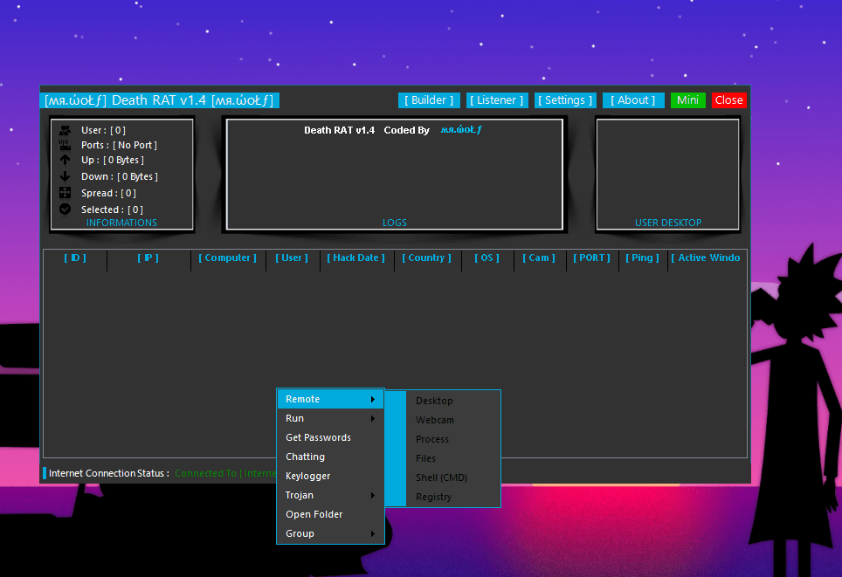The height and width of the screenshot is (577, 842).
Task: Click the [ Active Windo column header
Action: [706, 258]
